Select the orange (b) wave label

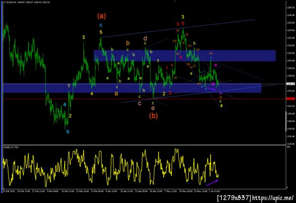point(153,115)
